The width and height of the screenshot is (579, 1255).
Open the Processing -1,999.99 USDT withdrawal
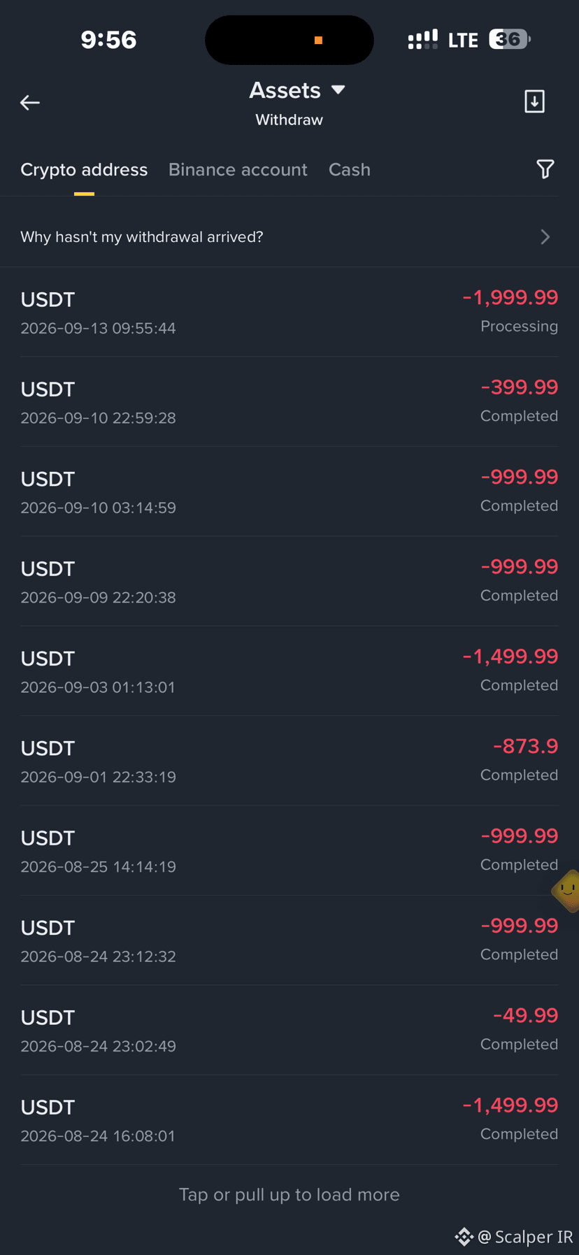pos(289,313)
